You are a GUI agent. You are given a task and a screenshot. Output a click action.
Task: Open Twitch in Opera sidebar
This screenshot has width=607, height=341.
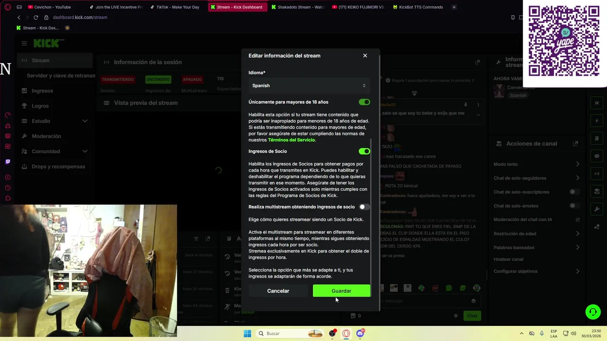point(8,162)
